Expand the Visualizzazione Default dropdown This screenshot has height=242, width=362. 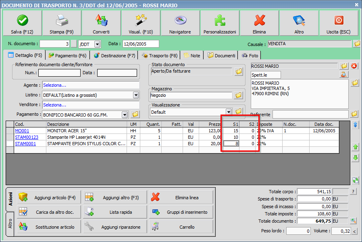pyautogui.click(x=229, y=112)
